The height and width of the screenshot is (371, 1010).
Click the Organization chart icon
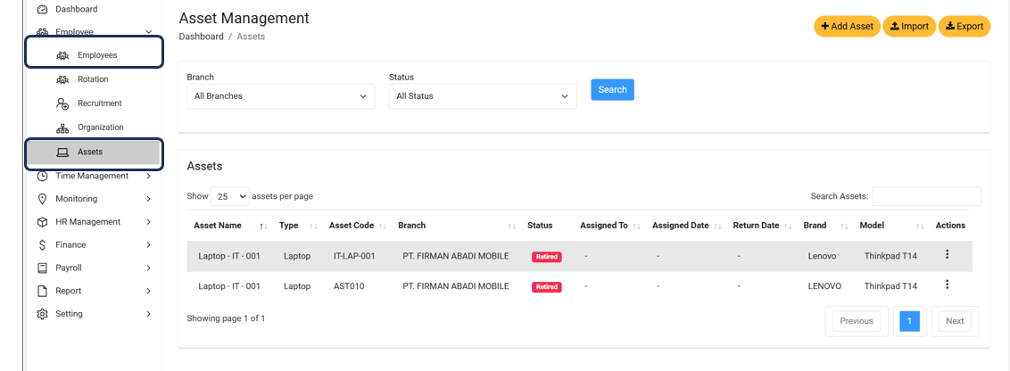click(x=62, y=128)
